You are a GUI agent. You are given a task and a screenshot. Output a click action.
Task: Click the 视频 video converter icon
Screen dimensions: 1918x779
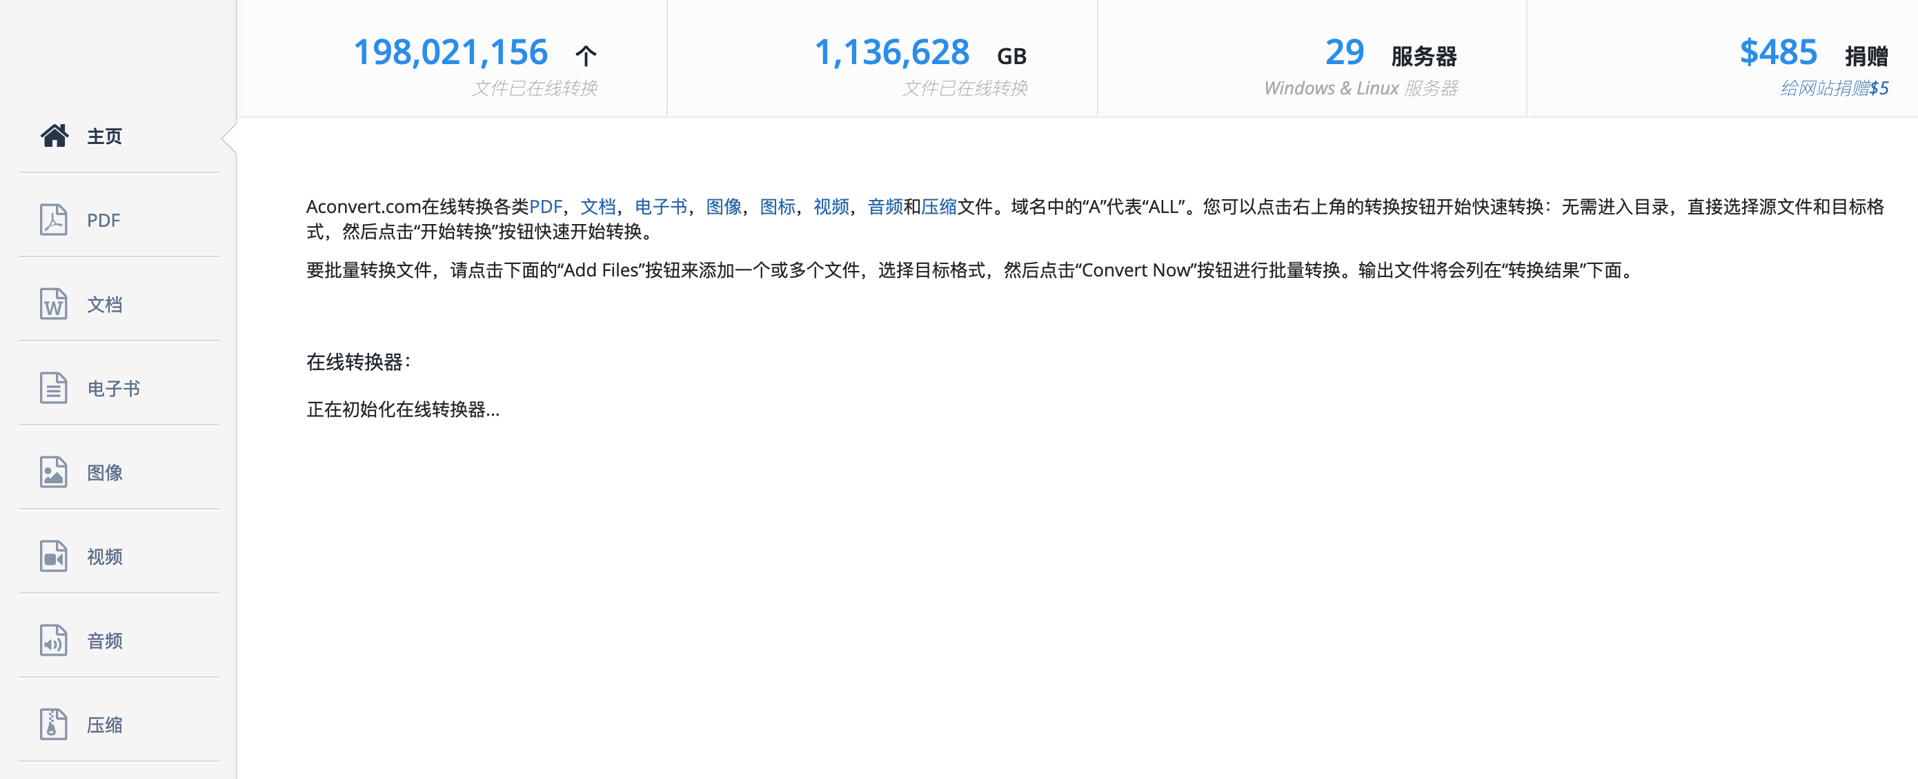(53, 556)
